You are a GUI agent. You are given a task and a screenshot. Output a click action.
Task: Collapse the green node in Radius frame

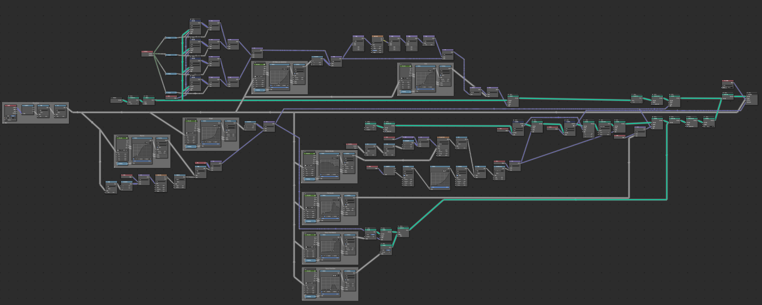pyautogui.click(x=117, y=138)
